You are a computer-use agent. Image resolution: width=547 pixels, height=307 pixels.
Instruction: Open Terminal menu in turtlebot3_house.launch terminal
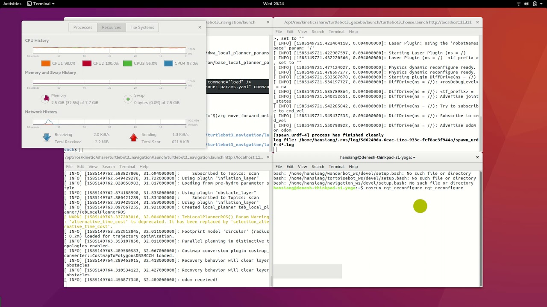pos(336,32)
